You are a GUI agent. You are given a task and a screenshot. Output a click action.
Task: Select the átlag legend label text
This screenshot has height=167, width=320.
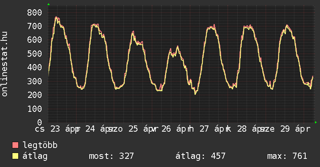point(35,156)
